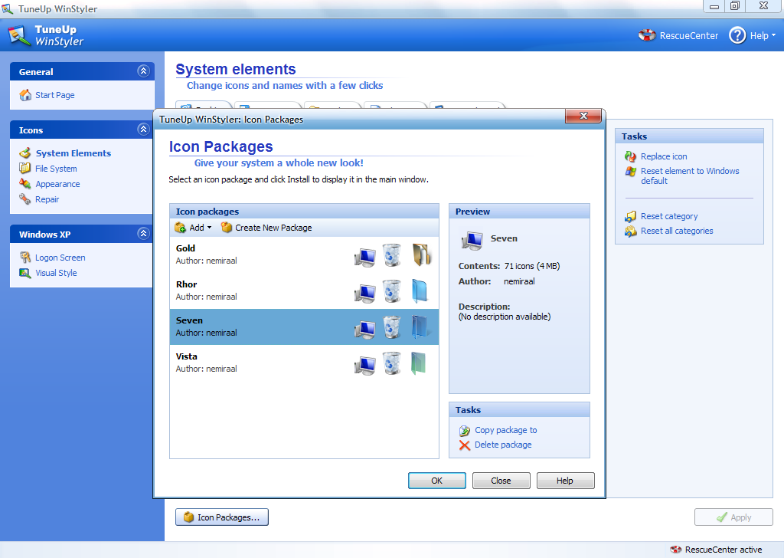Click the Replace icon task icon
784x558 pixels.
631,156
